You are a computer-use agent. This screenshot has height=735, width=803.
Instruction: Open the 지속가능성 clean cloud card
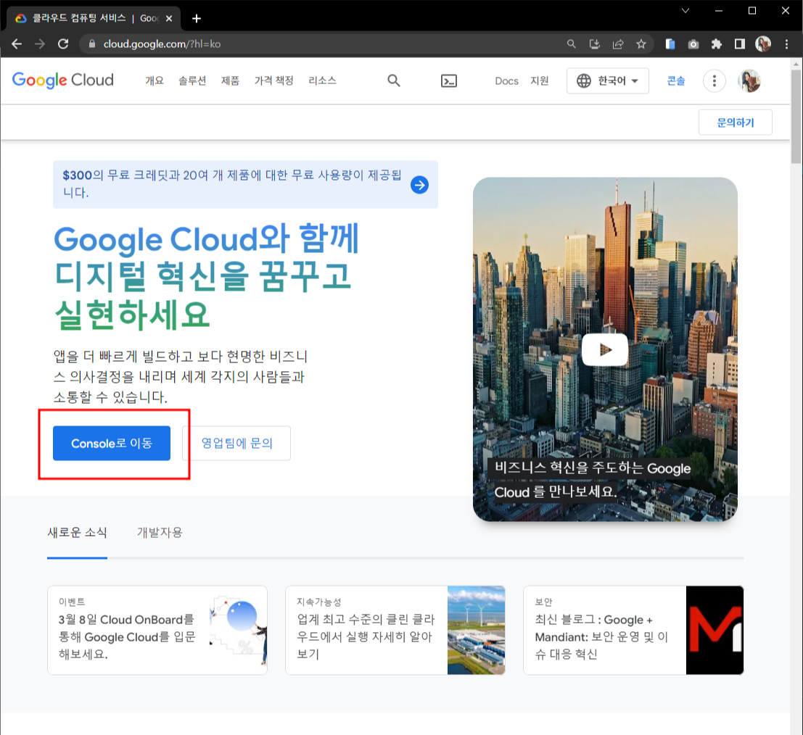point(395,630)
